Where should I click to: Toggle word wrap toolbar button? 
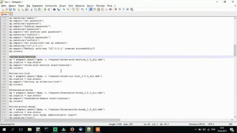[82, 9]
